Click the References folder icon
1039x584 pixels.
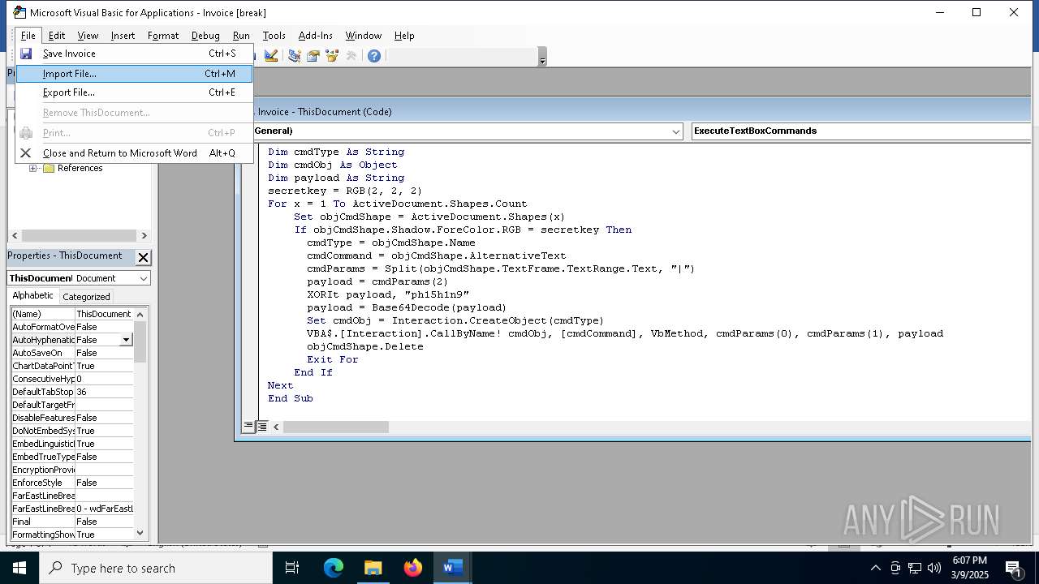coord(49,168)
